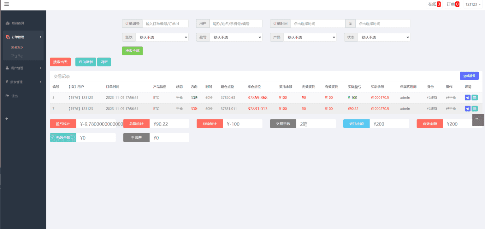
Task: Click the 订单编号 input field
Action: tap(165, 24)
